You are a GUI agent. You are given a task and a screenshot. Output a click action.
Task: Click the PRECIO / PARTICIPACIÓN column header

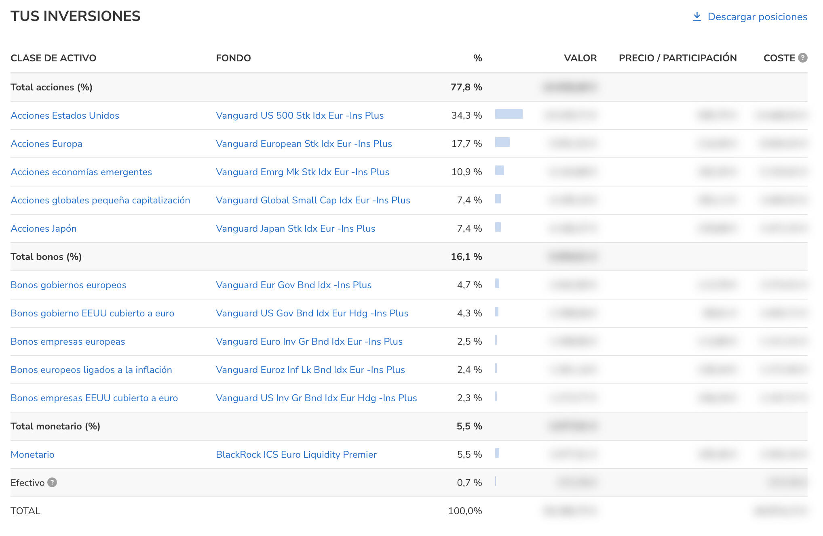click(x=678, y=58)
